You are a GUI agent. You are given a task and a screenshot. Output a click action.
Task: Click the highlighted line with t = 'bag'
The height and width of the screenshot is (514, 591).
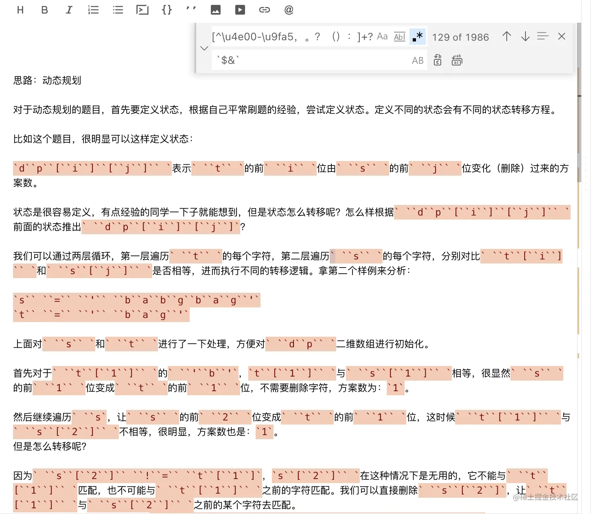(101, 315)
